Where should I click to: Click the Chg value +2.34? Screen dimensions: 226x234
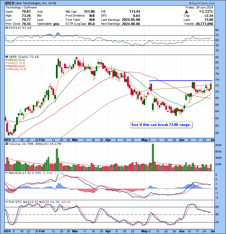pyautogui.click(x=209, y=16)
